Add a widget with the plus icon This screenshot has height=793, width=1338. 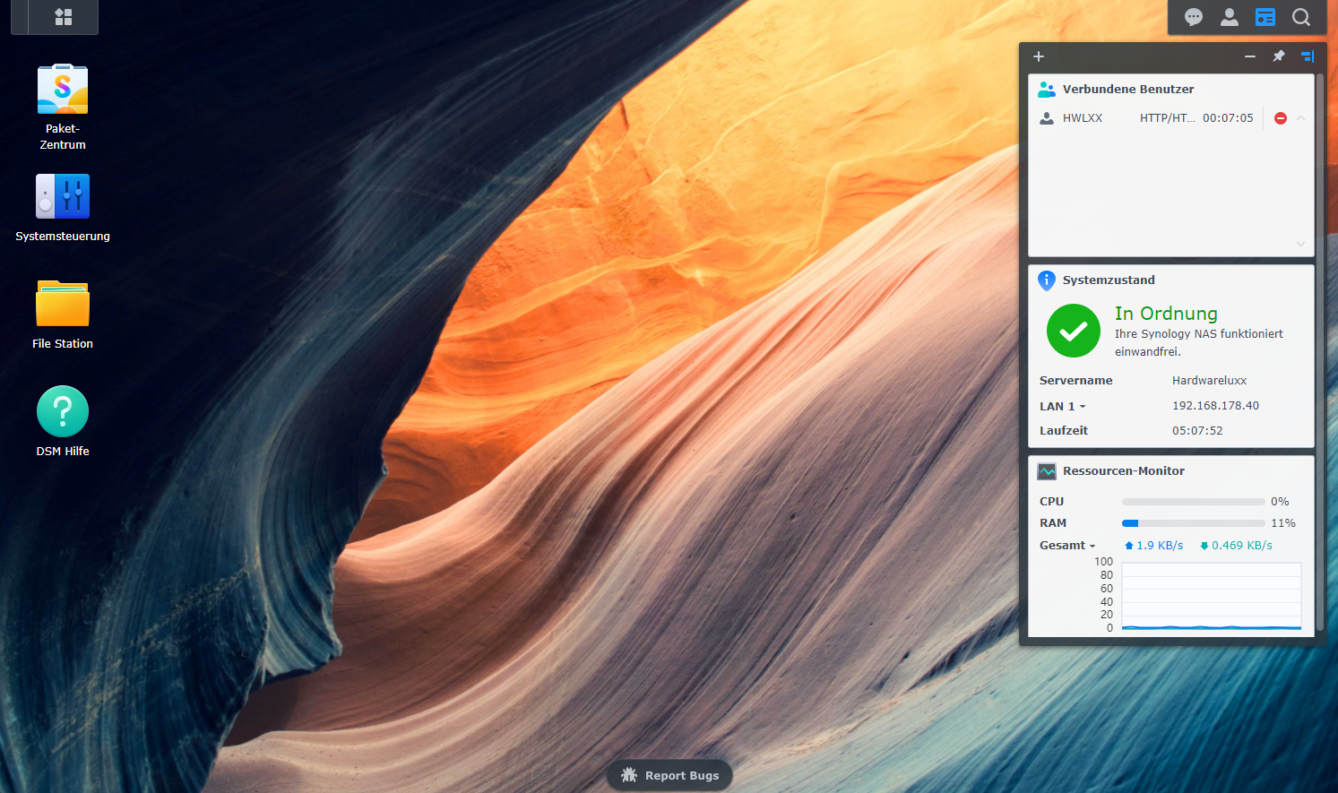[x=1039, y=56]
